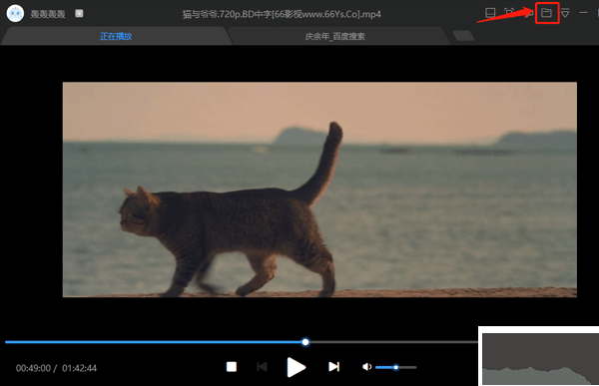The height and width of the screenshot is (386, 599).
Task: Open a new tab with the small tab button
Action: [463, 36]
